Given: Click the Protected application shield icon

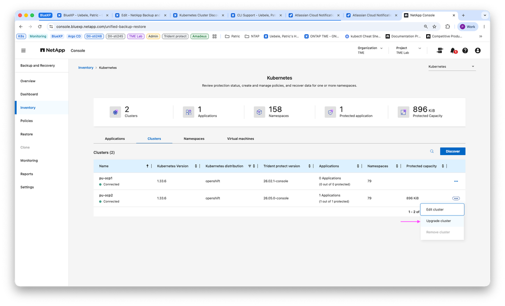Looking at the screenshot, I should [330, 112].
